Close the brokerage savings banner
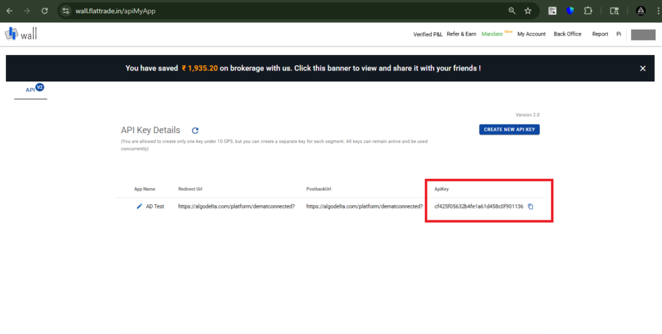Image resolution: width=662 pixels, height=334 pixels. (643, 68)
